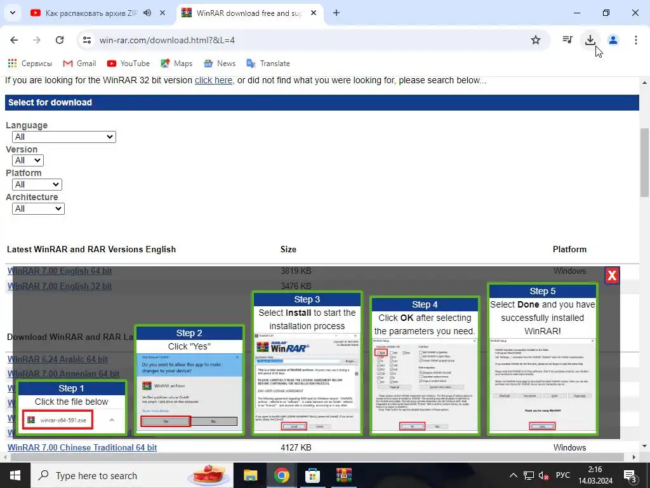The width and height of the screenshot is (650, 488).
Task: Switch to Chrome in taskbar
Action: tap(281, 475)
